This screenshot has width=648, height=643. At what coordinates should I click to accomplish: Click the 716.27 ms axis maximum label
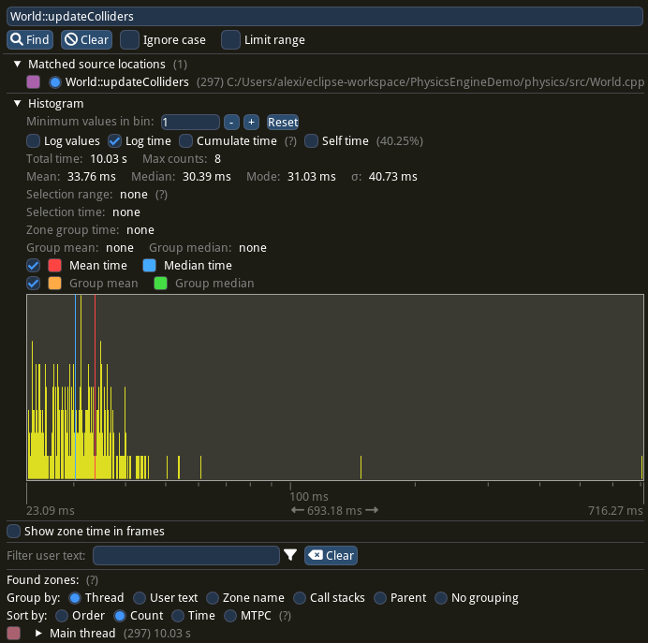click(x=615, y=511)
